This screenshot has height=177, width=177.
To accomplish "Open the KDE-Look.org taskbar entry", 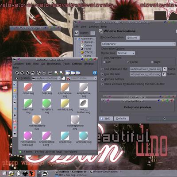I will [71, 175].
